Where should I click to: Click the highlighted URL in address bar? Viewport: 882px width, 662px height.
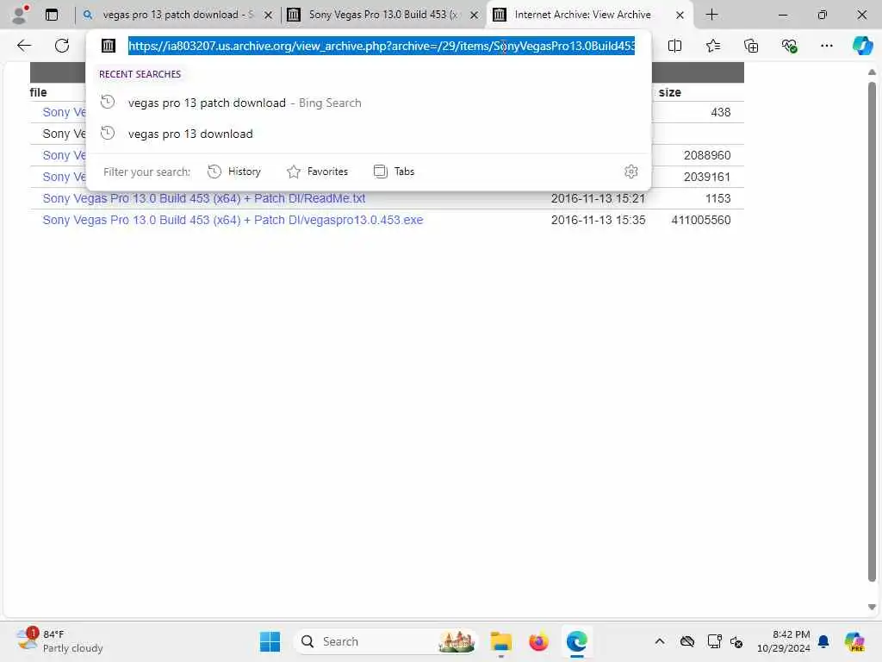[382, 46]
